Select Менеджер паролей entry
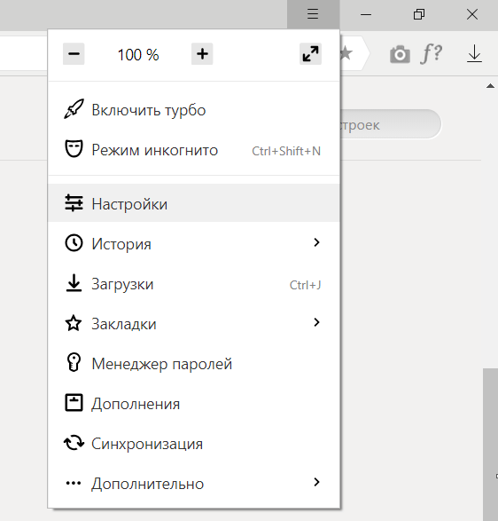 point(194,364)
